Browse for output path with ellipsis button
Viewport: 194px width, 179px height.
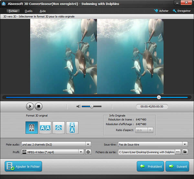pos(178,152)
